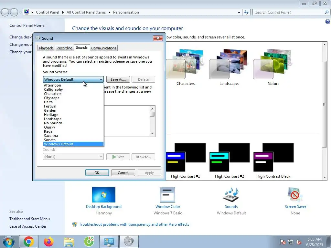Choose Garden sound scheme
Screen dimensions: 331x248
pos(73,110)
